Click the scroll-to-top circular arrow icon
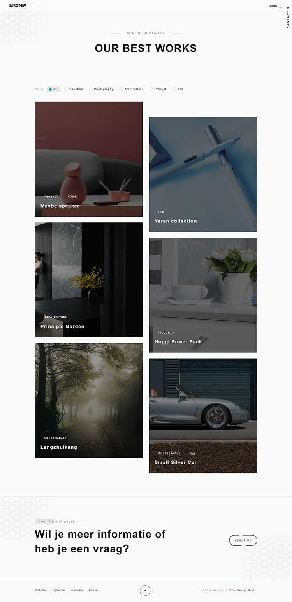Screen dimensions: 292x602 click(x=145, y=590)
